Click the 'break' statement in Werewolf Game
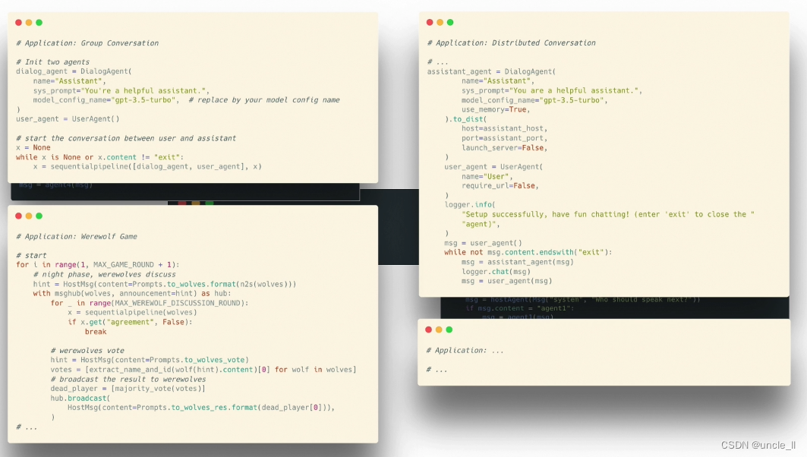The width and height of the screenshot is (807, 457). point(96,332)
